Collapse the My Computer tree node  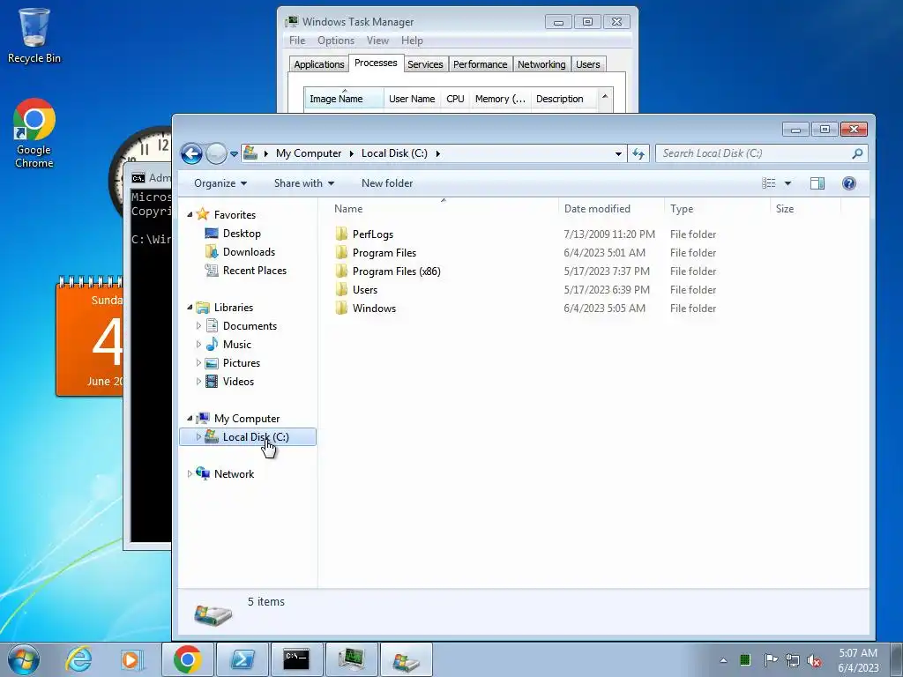190,419
